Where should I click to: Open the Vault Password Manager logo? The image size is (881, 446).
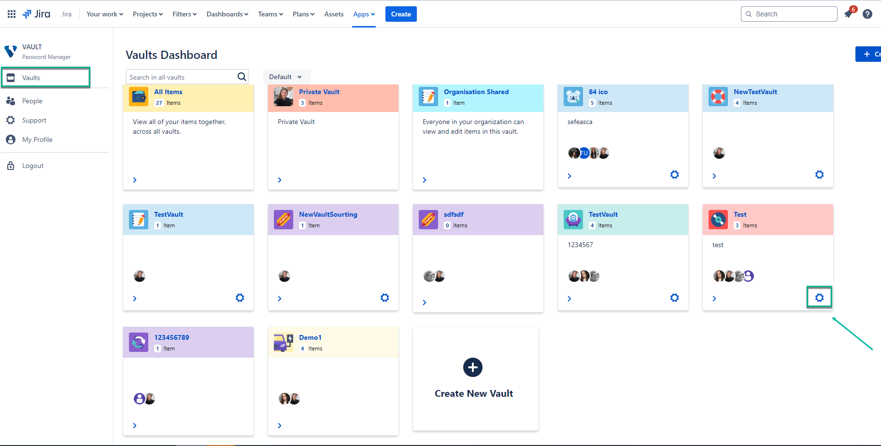pyautogui.click(x=11, y=51)
